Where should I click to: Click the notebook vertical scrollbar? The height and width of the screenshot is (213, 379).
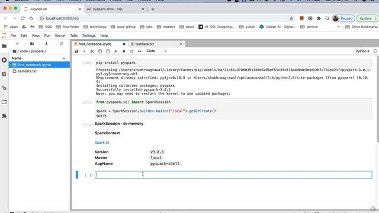point(378,99)
